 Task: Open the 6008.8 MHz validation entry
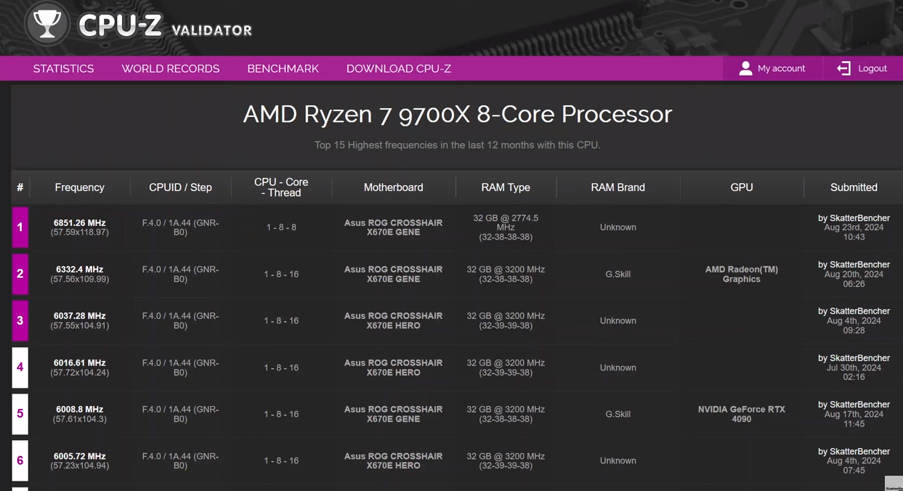79,410
